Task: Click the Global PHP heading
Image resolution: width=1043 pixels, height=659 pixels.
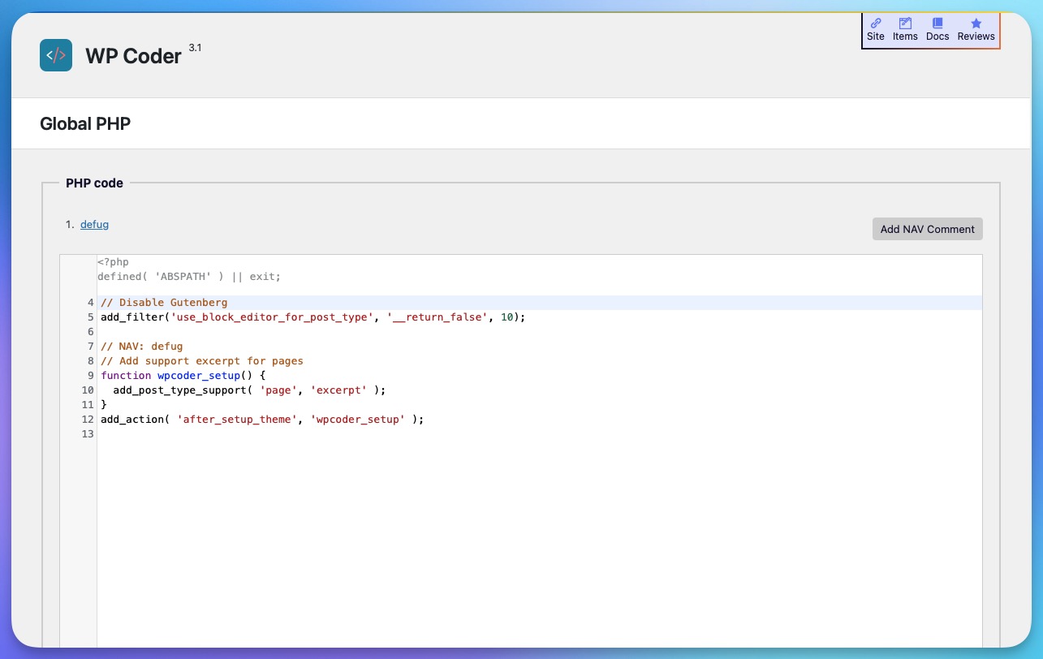Action: (85, 123)
